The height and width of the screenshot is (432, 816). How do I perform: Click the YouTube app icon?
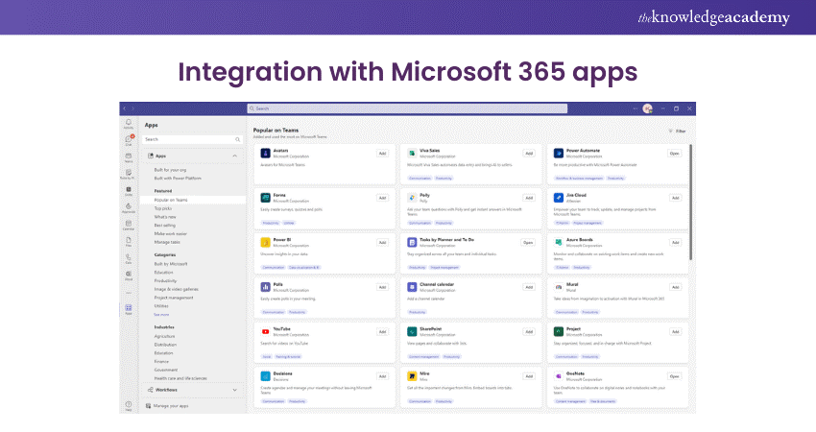265,331
